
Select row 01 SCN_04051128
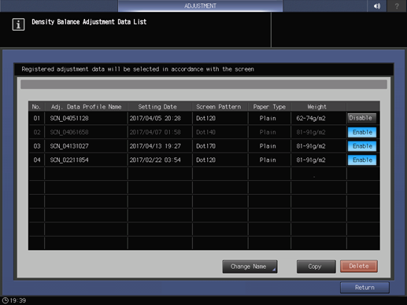coord(187,118)
